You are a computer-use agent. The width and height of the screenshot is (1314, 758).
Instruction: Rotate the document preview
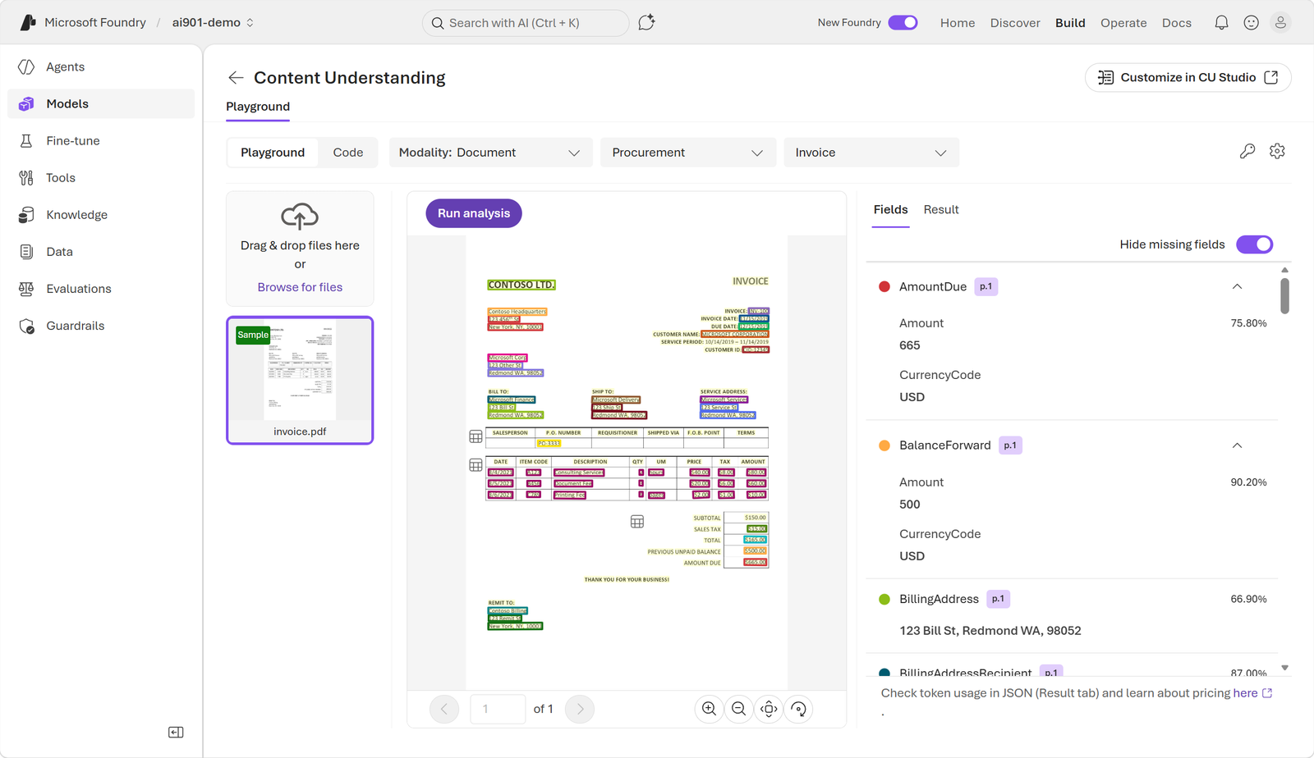point(798,709)
